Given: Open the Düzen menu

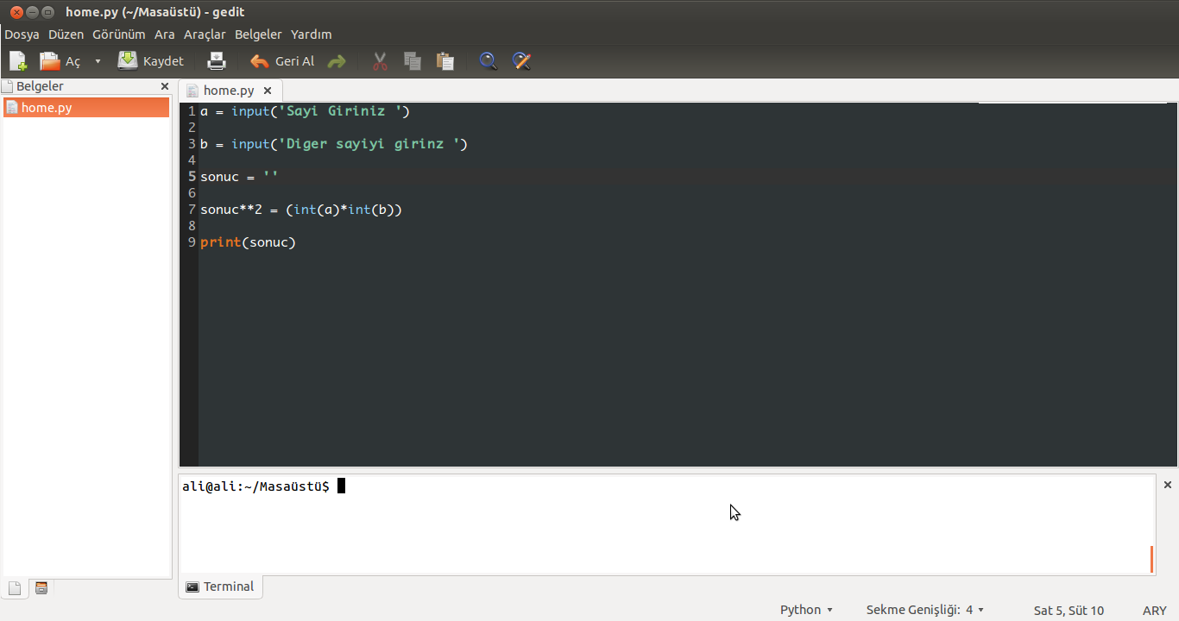Looking at the screenshot, I should (x=66, y=34).
